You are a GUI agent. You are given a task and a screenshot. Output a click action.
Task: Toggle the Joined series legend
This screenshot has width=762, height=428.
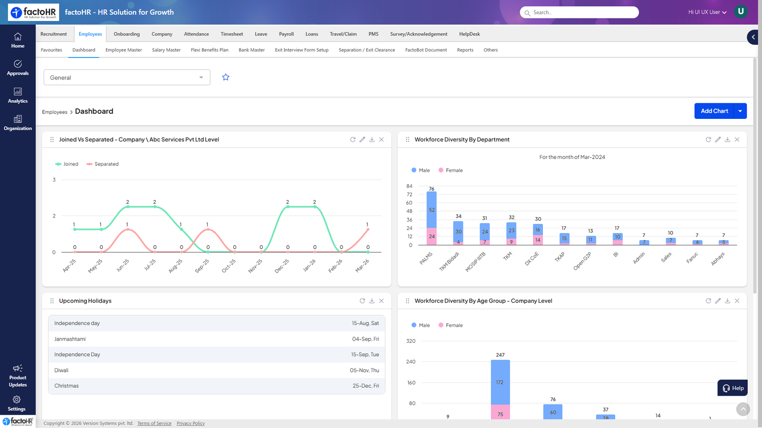67,164
